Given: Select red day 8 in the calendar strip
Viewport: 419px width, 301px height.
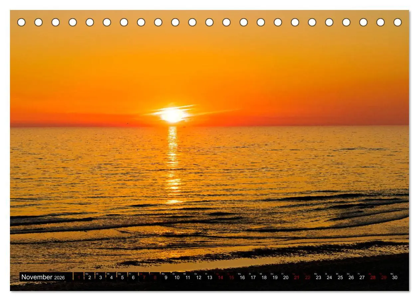Looking at the screenshot, I should [x=155, y=277].
